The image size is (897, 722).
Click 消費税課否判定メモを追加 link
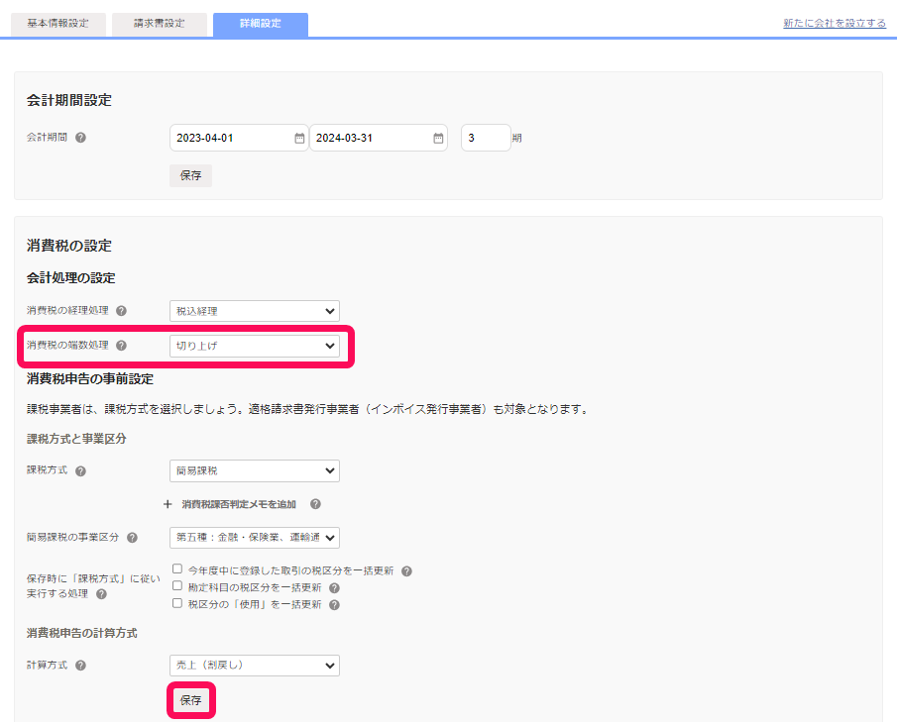(x=239, y=504)
